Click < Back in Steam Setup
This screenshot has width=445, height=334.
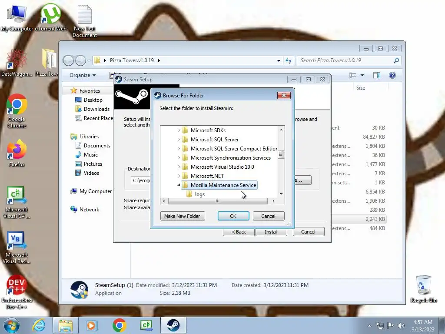[239, 232]
